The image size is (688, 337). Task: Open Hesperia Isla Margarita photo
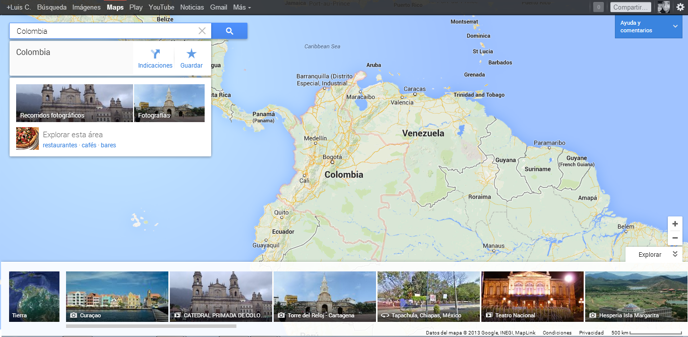[636, 297]
